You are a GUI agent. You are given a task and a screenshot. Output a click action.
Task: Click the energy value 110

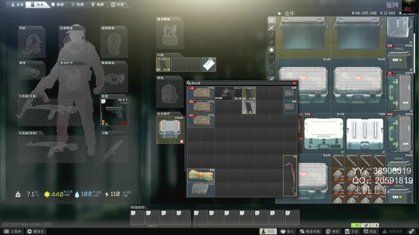tap(115, 194)
